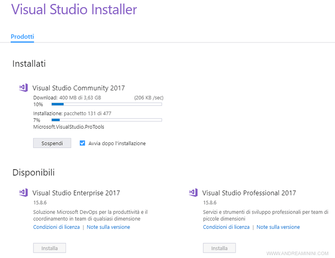Click the Visual Studio Community 2017 logo icon
The width and height of the screenshot is (335, 258).
tap(23, 87)
